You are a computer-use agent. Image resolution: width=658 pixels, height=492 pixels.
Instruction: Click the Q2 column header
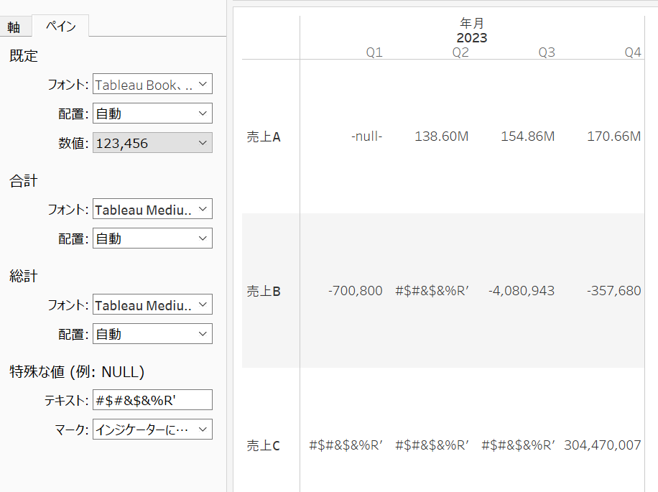tap(460, 52)
